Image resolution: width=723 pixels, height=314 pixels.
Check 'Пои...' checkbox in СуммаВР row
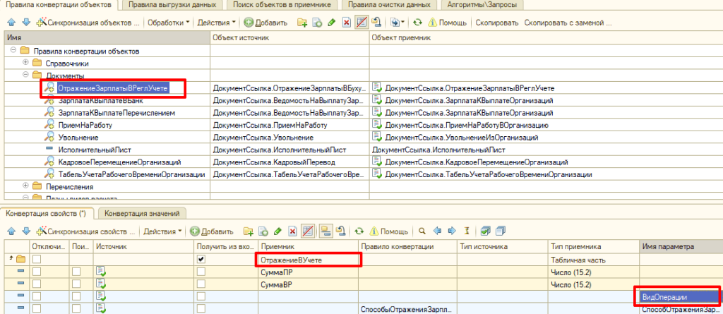[76, 284]
